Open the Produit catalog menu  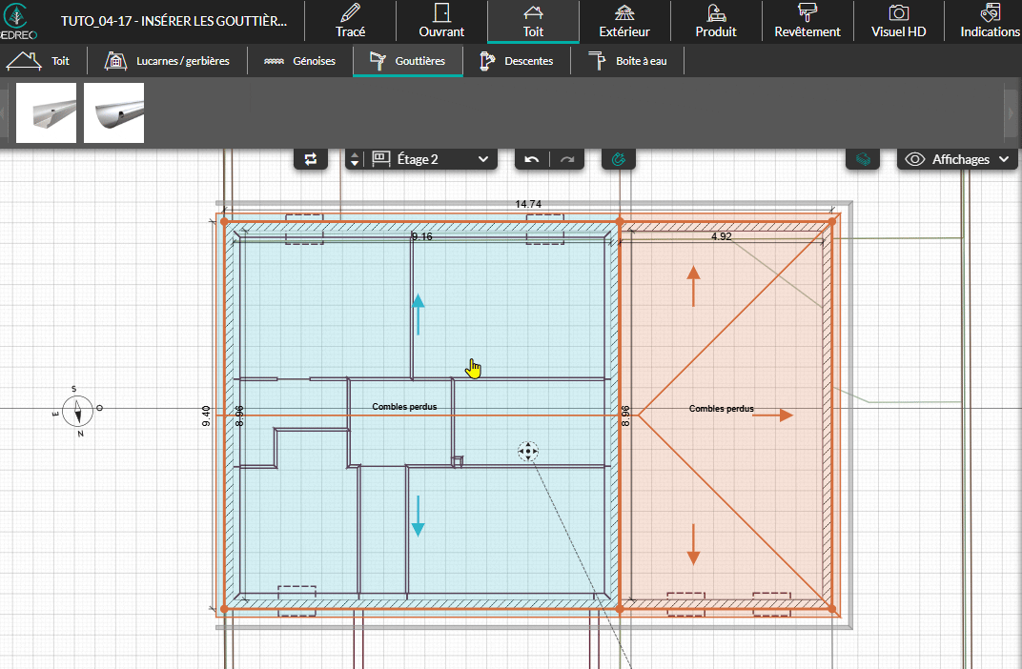point(715,21)
